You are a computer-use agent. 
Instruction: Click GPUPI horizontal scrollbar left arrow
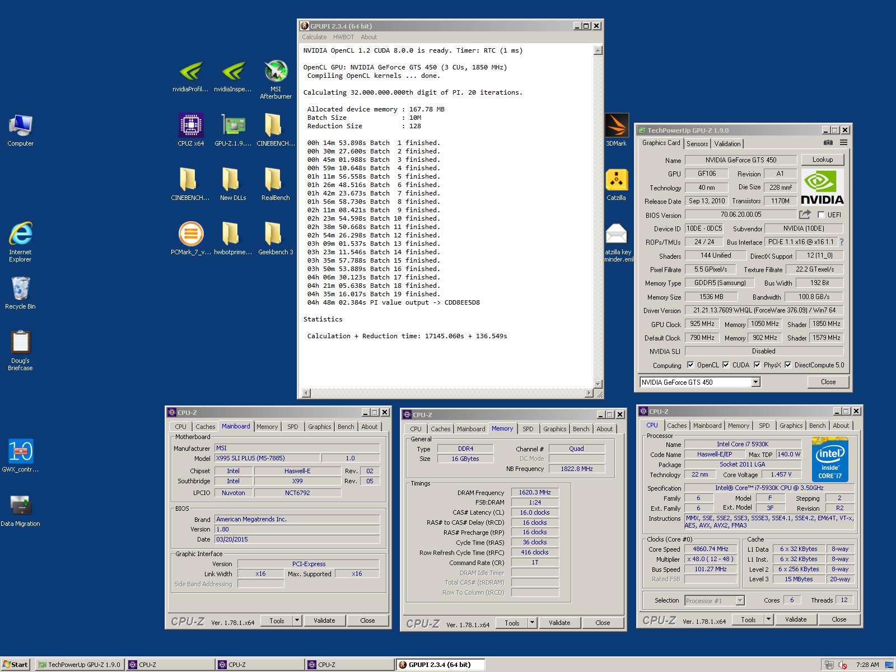305,393
